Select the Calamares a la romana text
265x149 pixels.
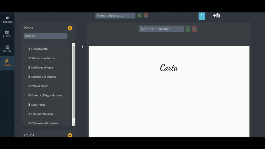(45, 123)
